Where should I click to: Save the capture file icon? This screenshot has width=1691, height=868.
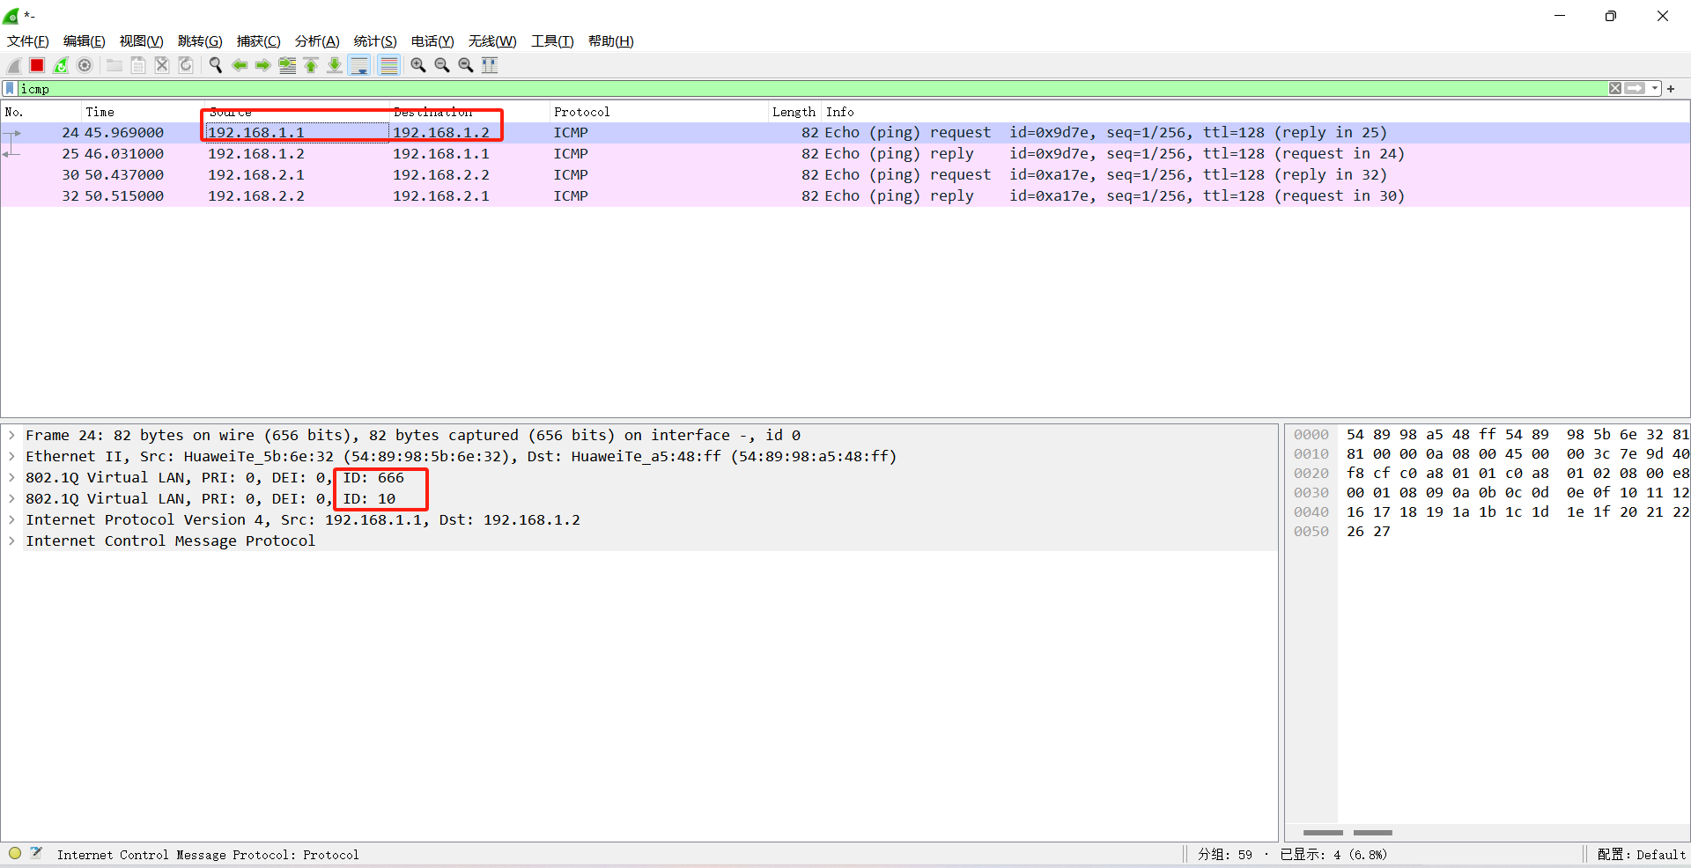[138, 65]
